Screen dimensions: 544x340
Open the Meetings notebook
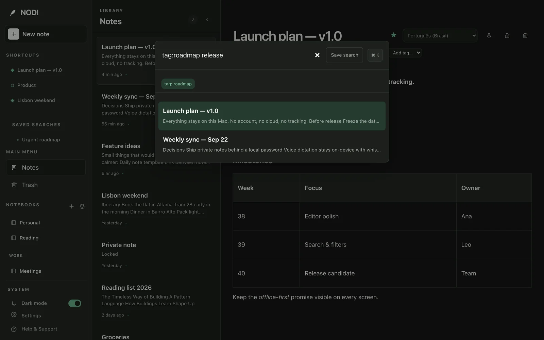(30, 271)
